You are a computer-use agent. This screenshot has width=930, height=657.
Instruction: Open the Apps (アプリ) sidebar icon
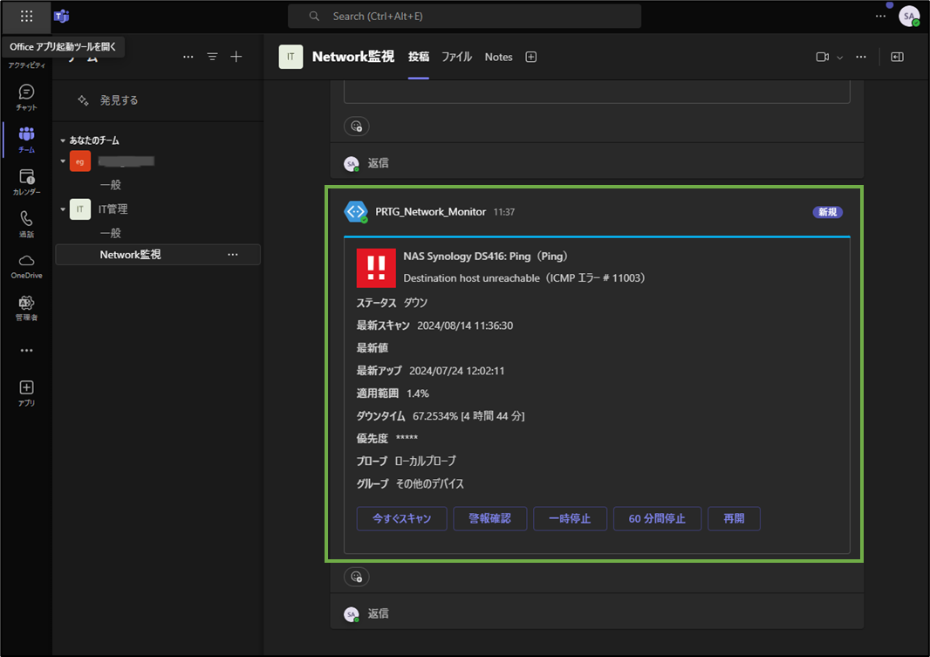click(x=26, y=394)
